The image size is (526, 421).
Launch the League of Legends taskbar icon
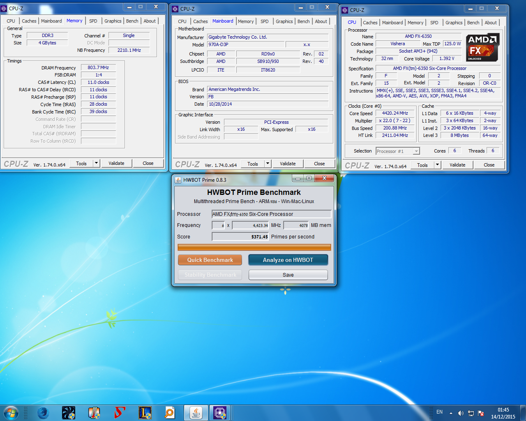click(x=145, y=412)
